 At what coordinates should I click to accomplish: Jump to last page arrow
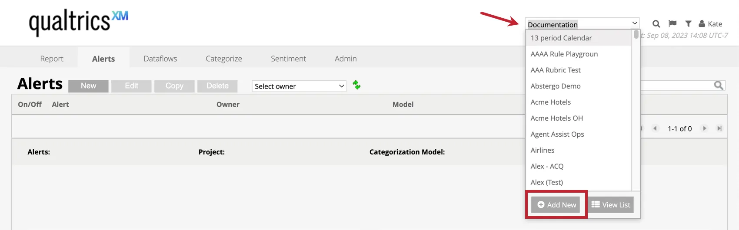click(719, 128)
